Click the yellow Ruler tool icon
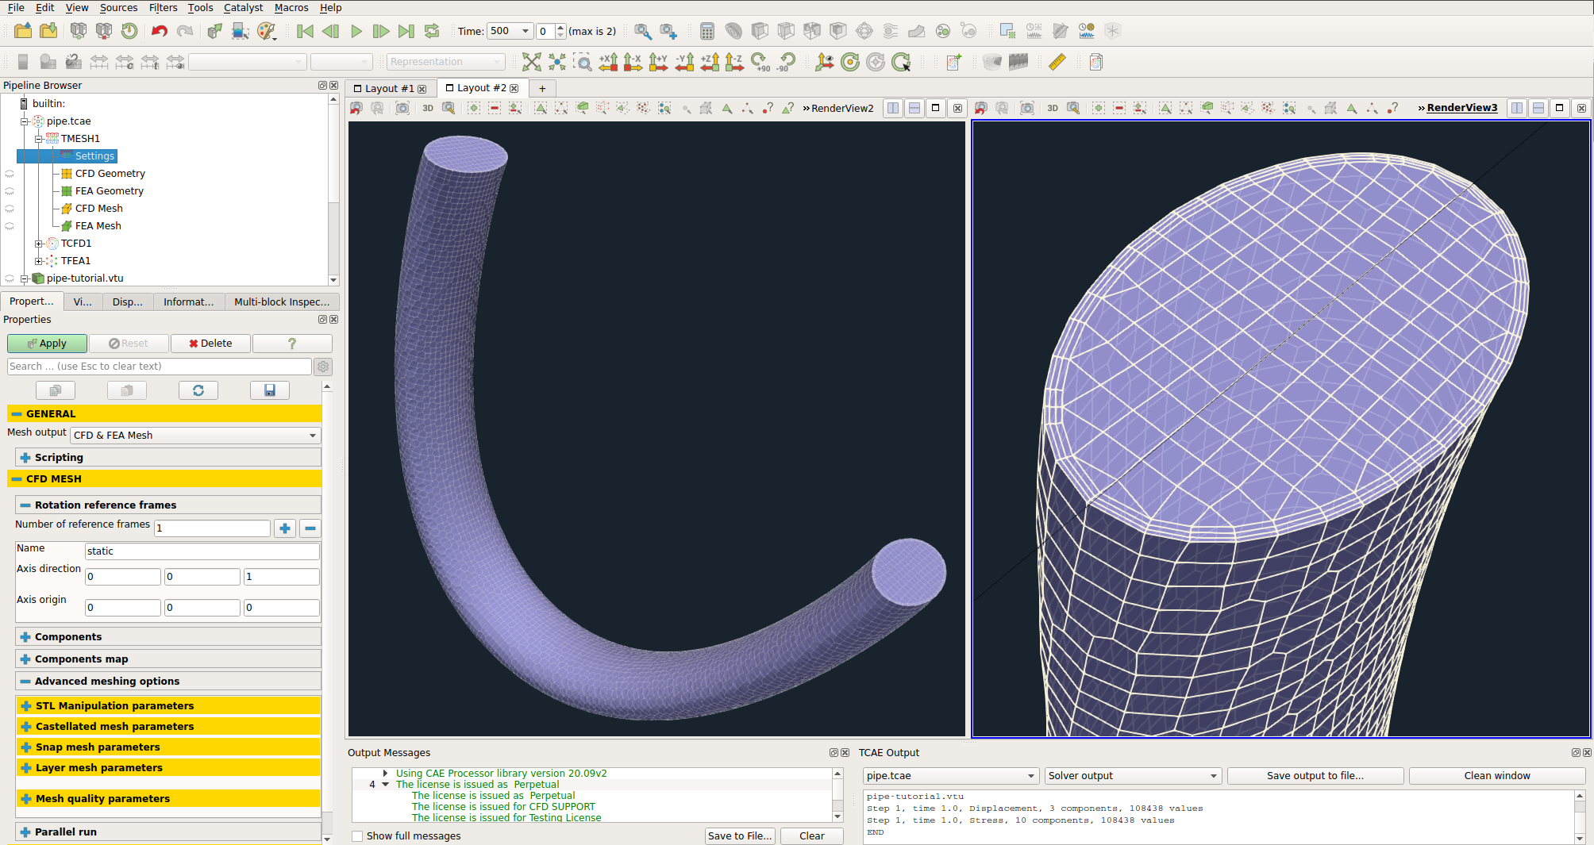 (1057, 62)
